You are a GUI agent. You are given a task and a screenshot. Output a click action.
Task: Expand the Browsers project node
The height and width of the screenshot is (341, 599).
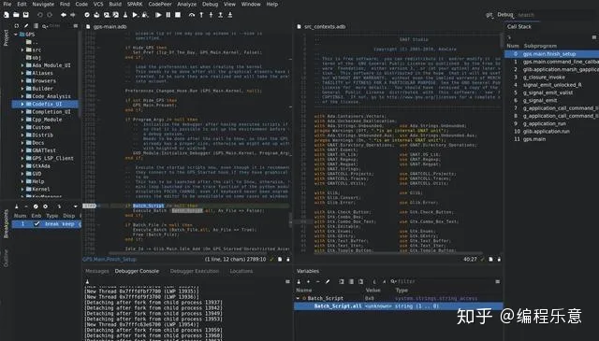click(22, 81)
